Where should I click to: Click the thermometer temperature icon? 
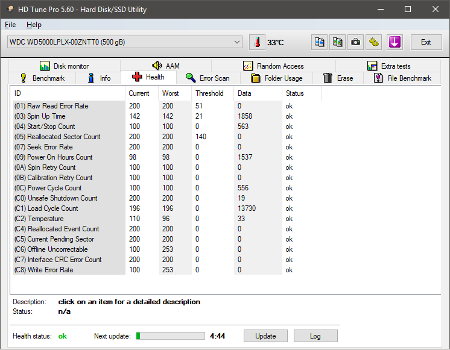tap(258, 42)
